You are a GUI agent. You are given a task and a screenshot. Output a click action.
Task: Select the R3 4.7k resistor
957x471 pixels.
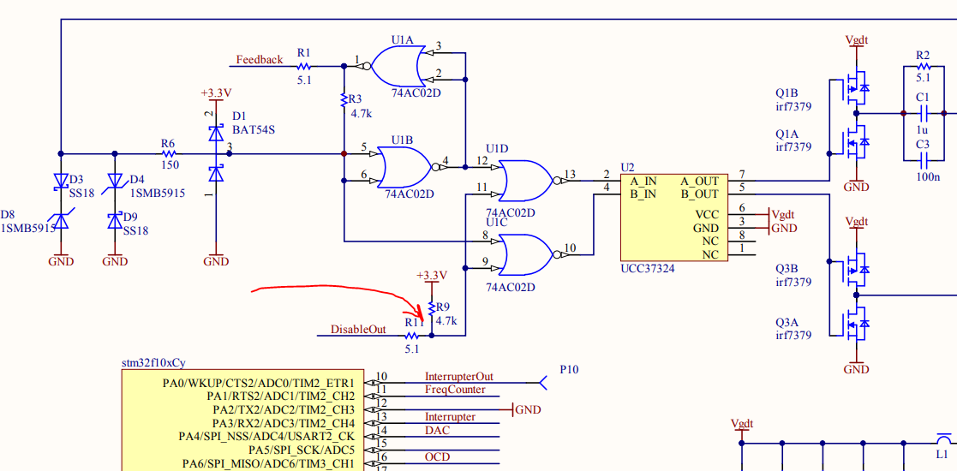point(343,104)
